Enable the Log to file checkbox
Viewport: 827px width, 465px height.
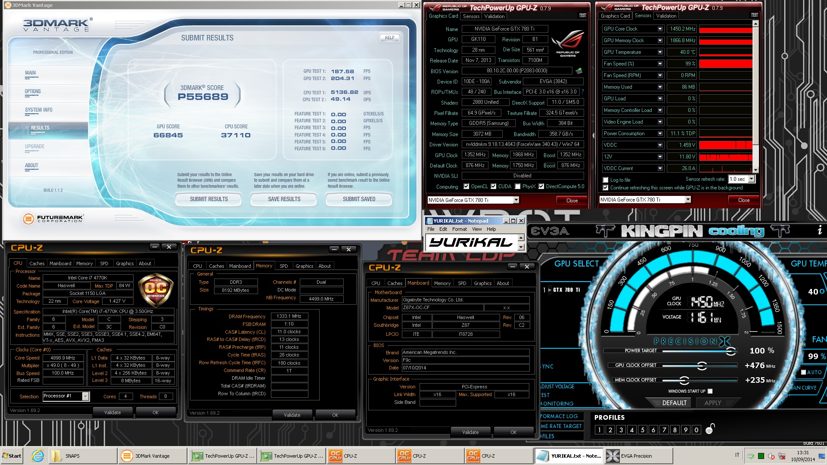pos(606,180)
